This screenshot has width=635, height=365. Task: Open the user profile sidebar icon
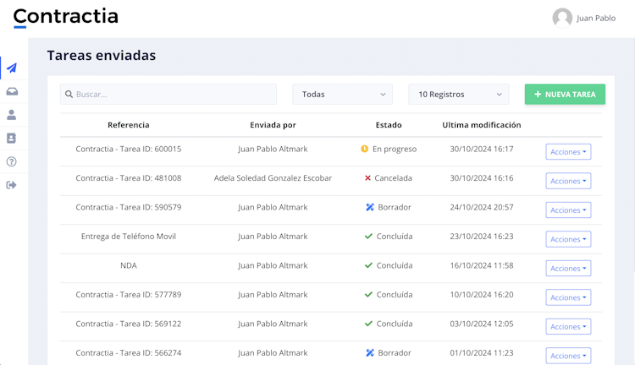pos(12,115)
